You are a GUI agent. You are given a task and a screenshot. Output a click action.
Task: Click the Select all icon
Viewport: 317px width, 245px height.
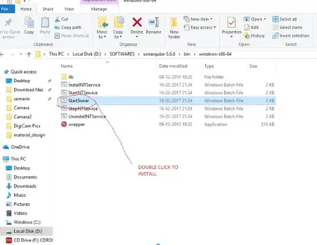click(x=275, y=19)
